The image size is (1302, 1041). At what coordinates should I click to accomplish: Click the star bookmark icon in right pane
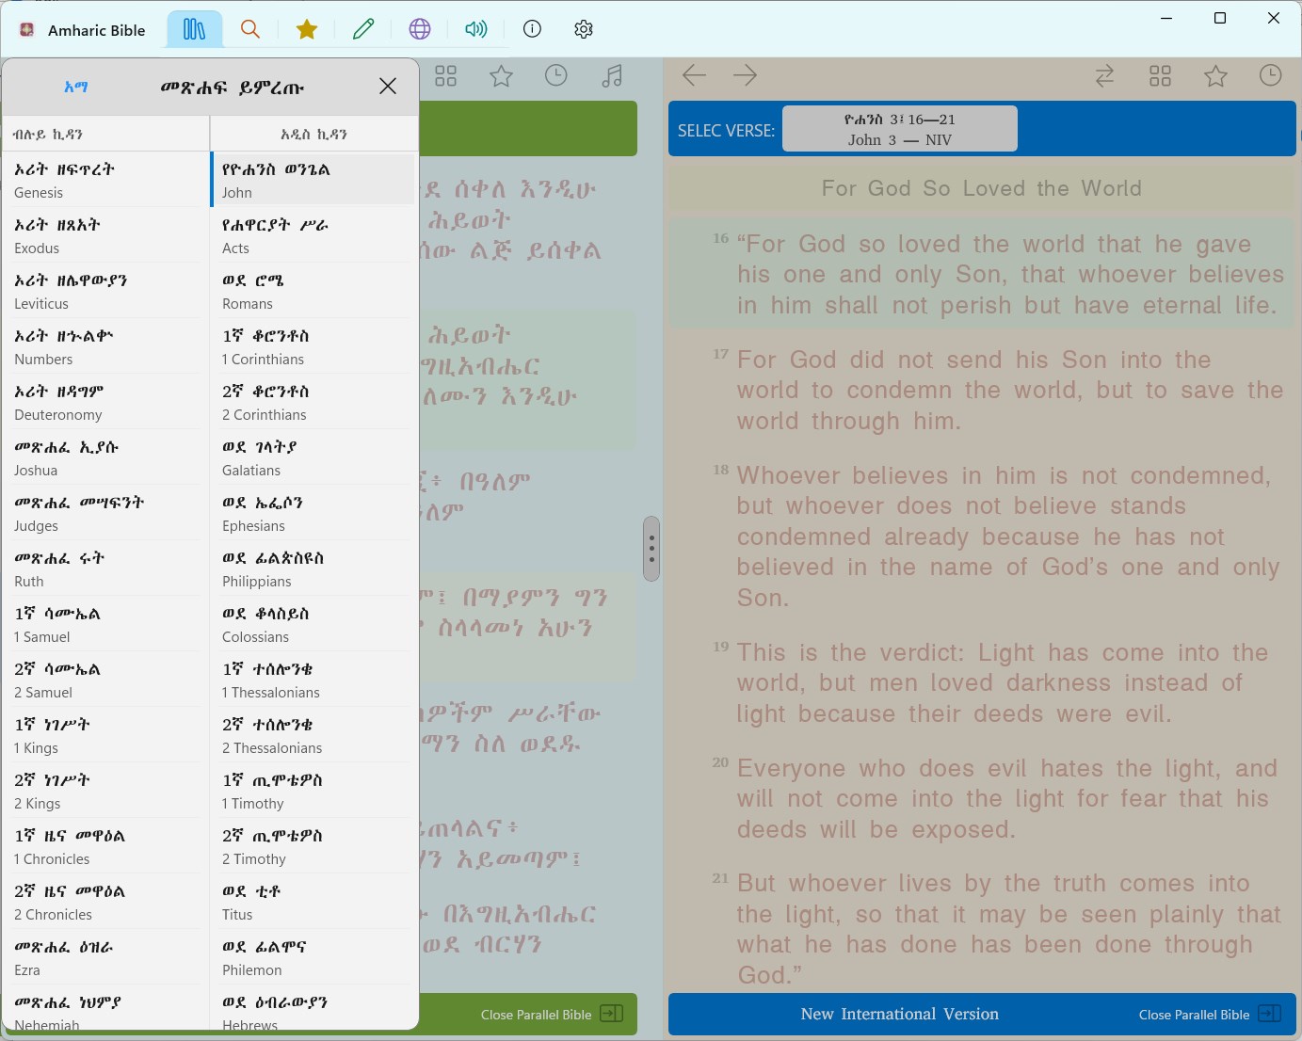1216,76
